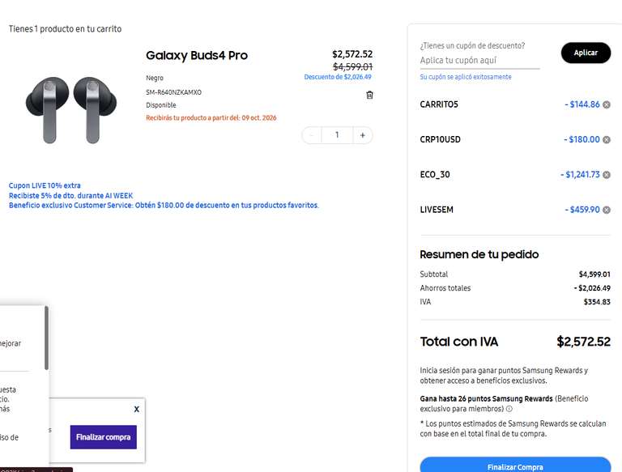Viewport: 622px width, 472px height.
Task: Increase product quantity with plus button
Action: (x=363, y=135)
